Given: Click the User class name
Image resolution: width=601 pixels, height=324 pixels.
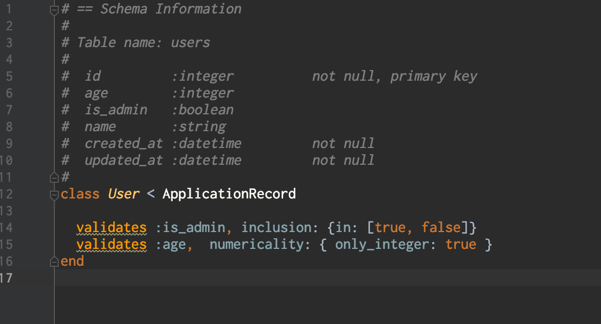Looking at the screenshot, I should pyautogui.click(x=123, y=194).
